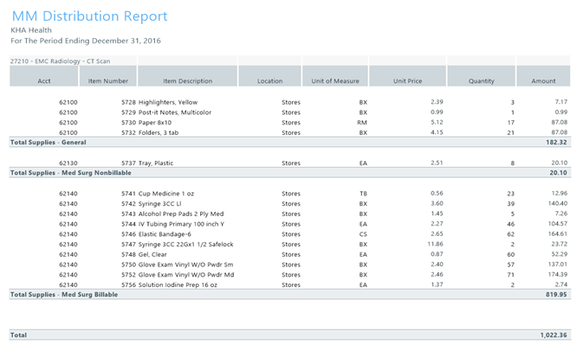Select the Location column header
The width and height of the screenshot is (583, 351).
[269, 81]
